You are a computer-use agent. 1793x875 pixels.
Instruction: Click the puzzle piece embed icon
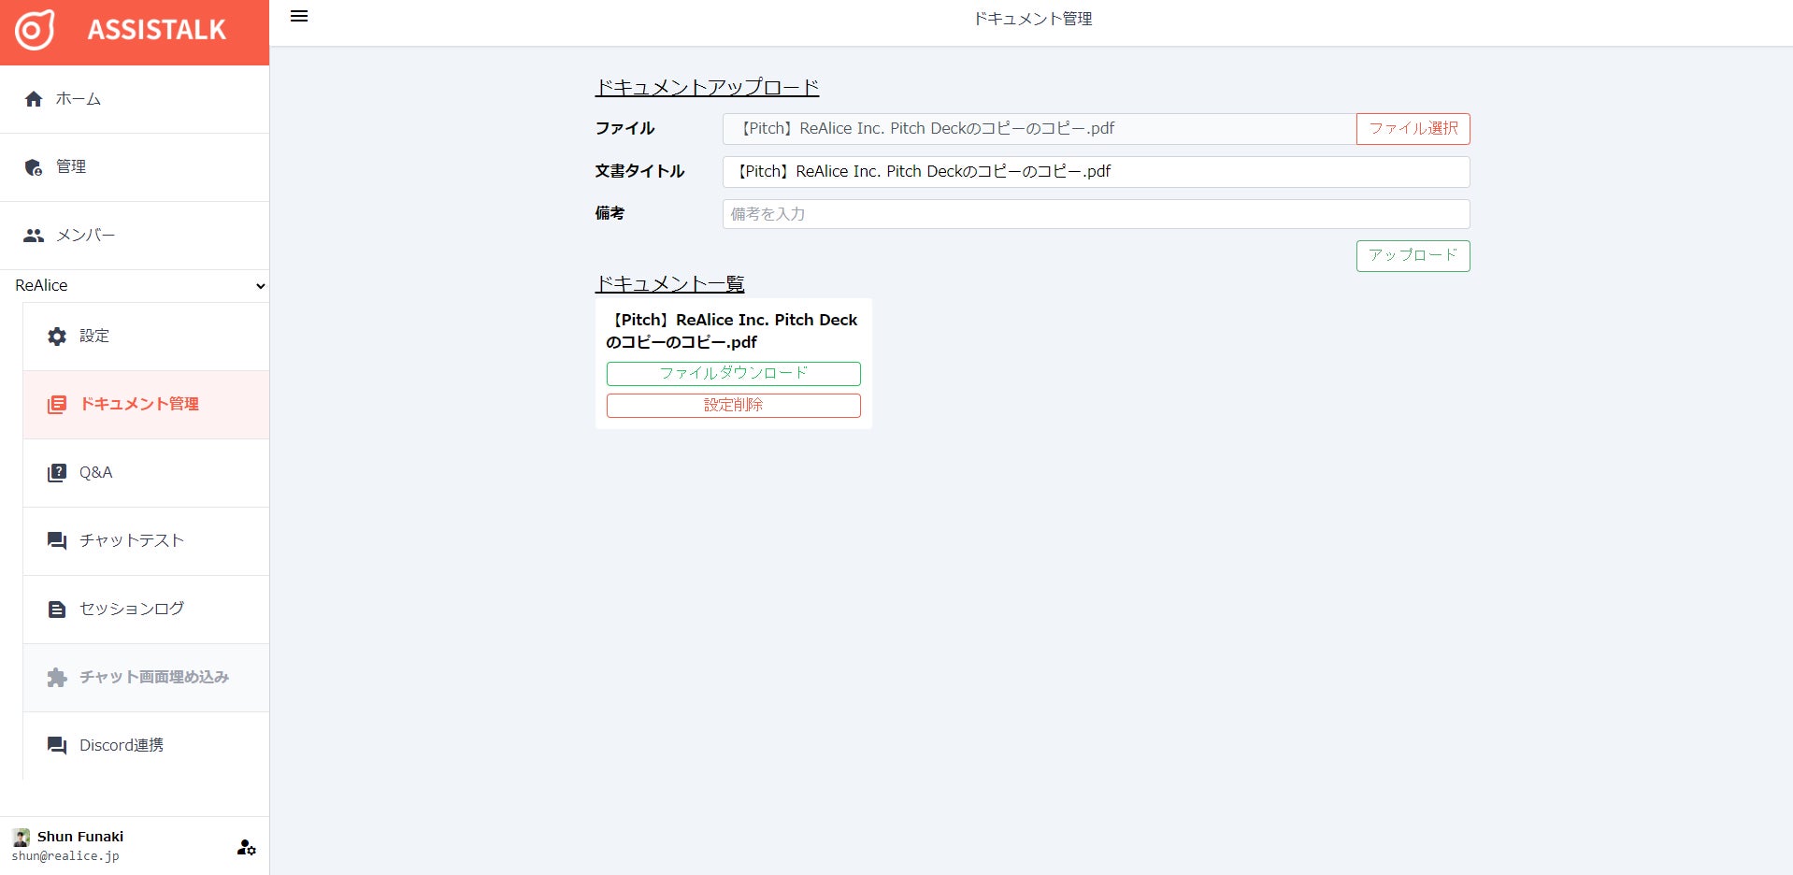coord(57,678)
